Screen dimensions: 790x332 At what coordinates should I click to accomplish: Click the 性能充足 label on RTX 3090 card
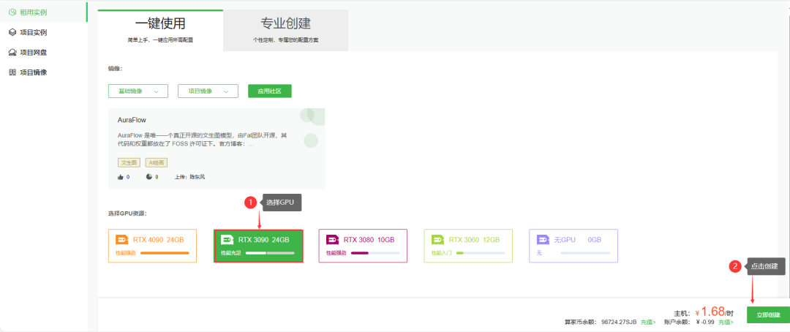click(230, 253)
